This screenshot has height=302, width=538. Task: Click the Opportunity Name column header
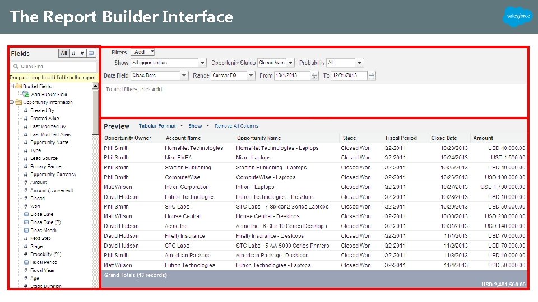click(259, 138)
